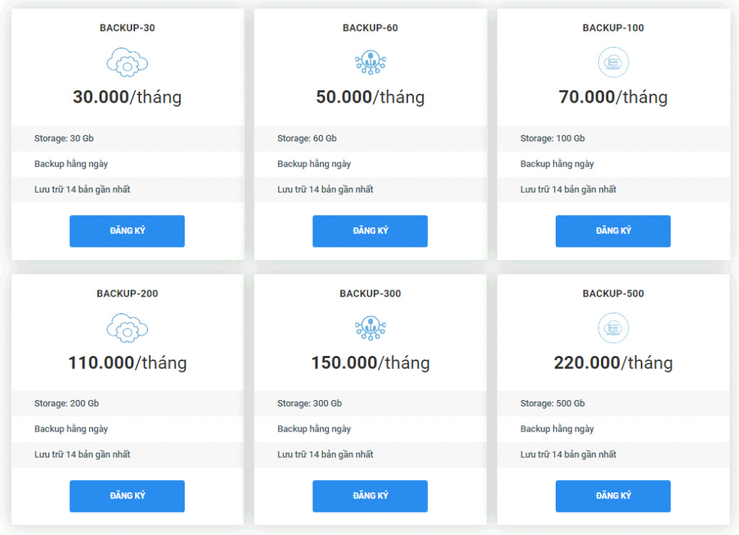Click the round server icon on BACKUP-500
Viewport: 739px width, 535px height.
(x=613, y=329)
